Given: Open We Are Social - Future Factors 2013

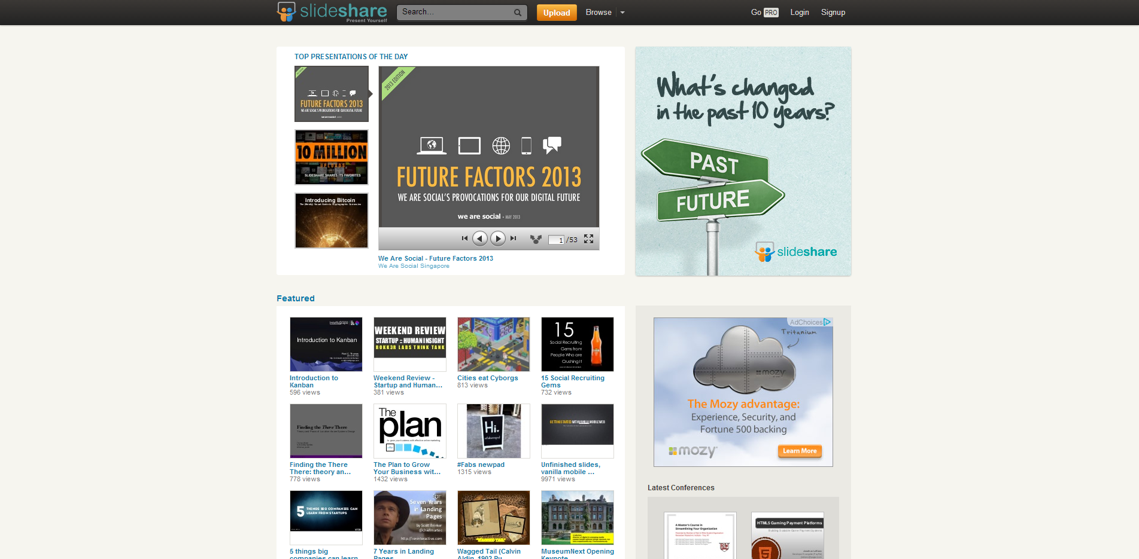Looking at the screenshot, I should click(435, 258).
